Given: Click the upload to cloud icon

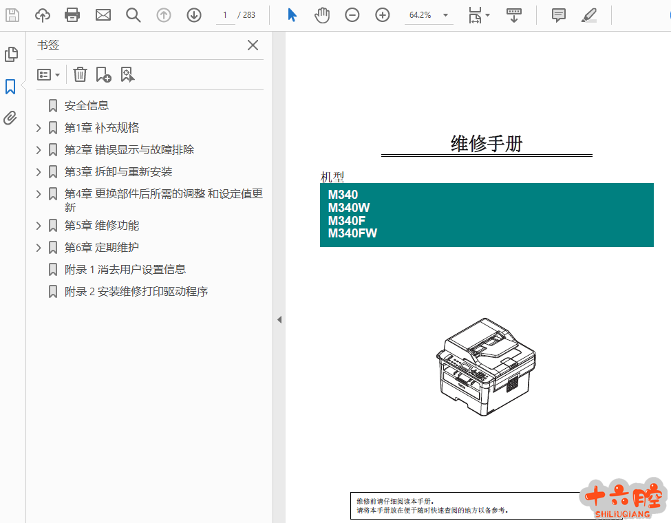Looking at the screenshot, I should (x=43, y=14).
